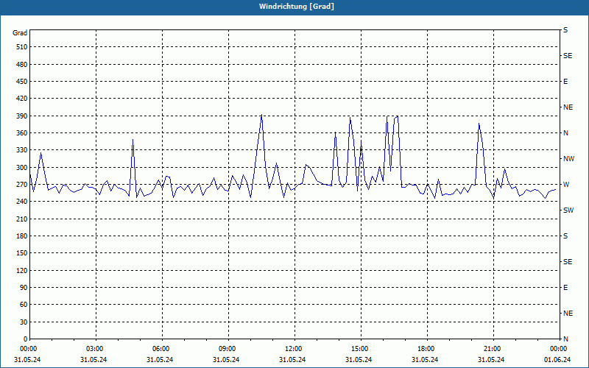Screen dimensions: 589x368
Task: Click the 21:00 time label
Action: [492, 349]
